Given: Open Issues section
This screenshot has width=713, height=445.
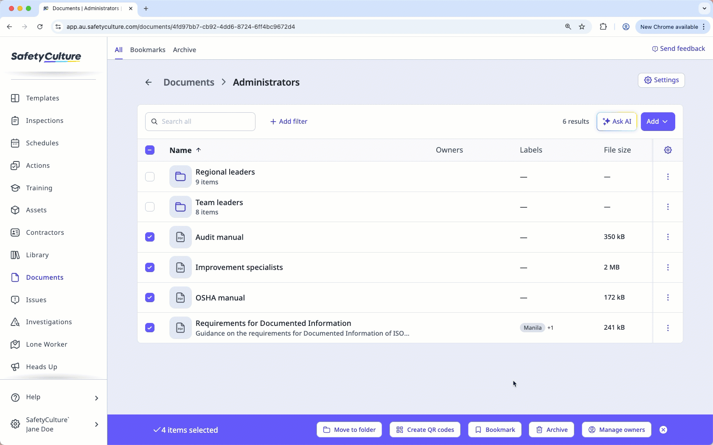Looking at the screenshot, I should coord(36,300).
